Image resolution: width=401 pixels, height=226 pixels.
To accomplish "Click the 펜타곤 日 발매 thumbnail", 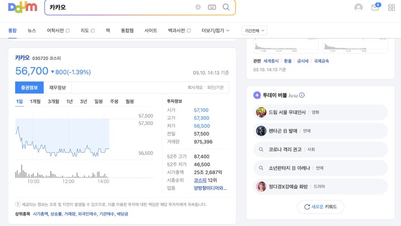I will click(261, 131).
